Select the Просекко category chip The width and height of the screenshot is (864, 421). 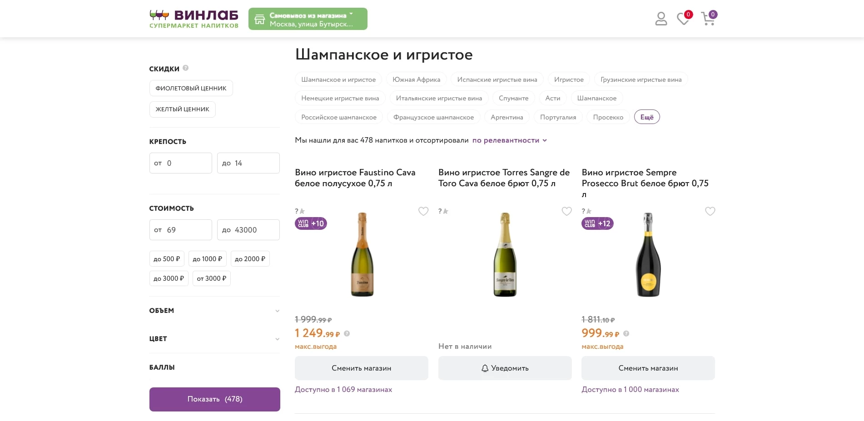pyautogui.click(x=608, y=117)
